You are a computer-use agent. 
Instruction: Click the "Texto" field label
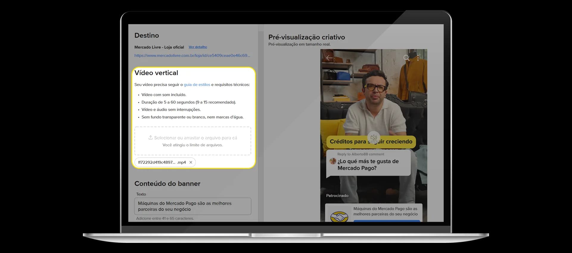[141, 194]
